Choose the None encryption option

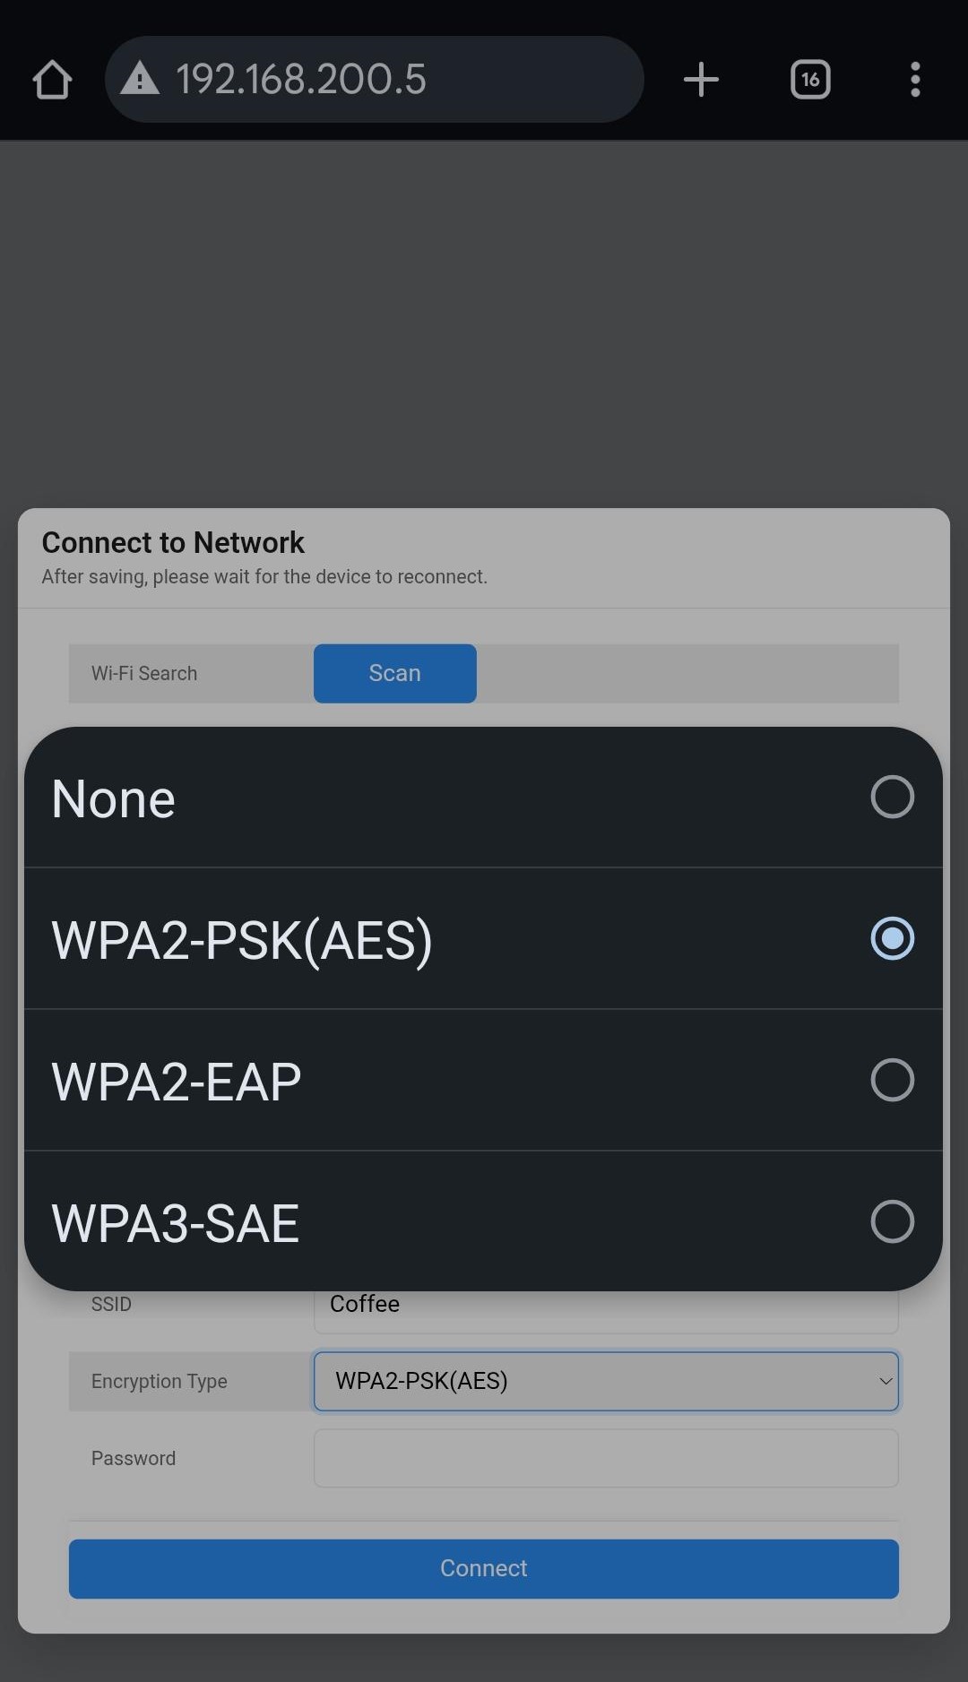point(114,798)
